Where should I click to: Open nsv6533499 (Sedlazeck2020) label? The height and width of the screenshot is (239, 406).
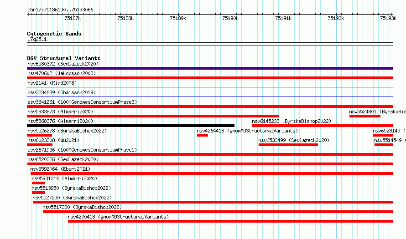tap(294, 140)
